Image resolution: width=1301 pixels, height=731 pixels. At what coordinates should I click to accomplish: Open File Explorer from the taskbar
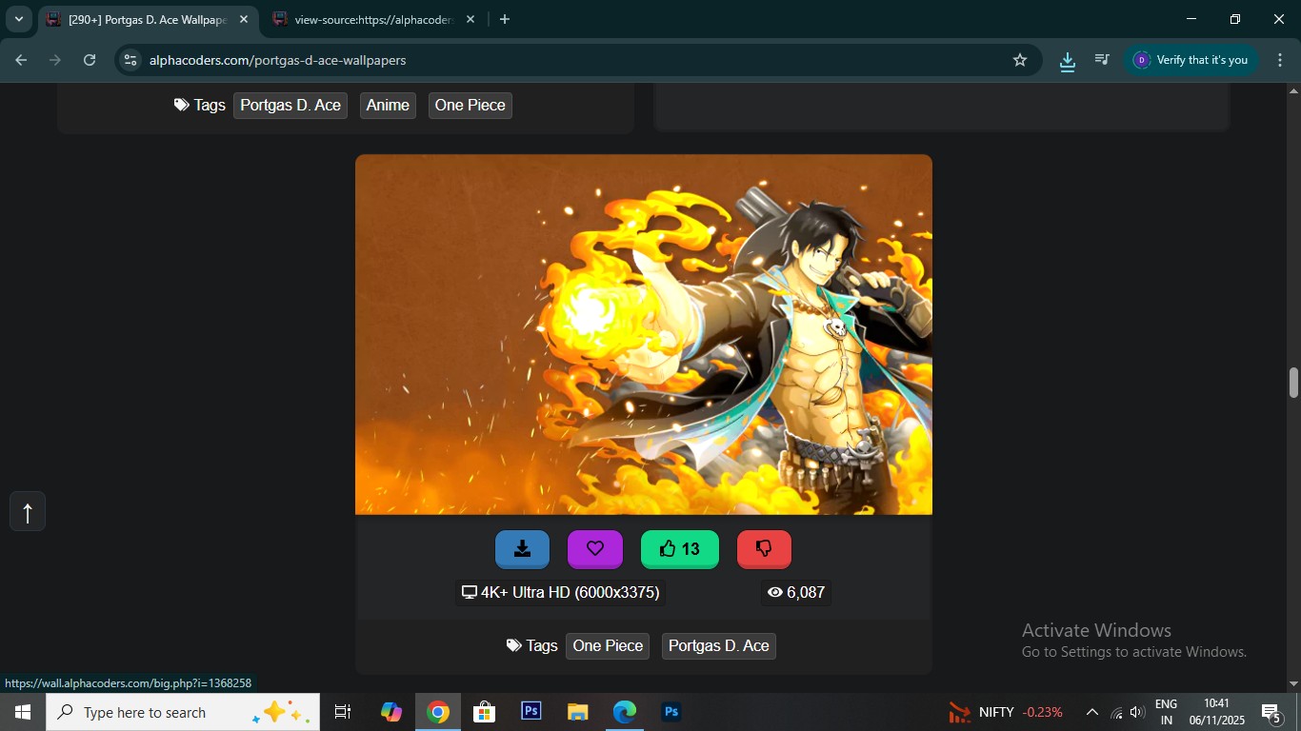click(577, 712)
